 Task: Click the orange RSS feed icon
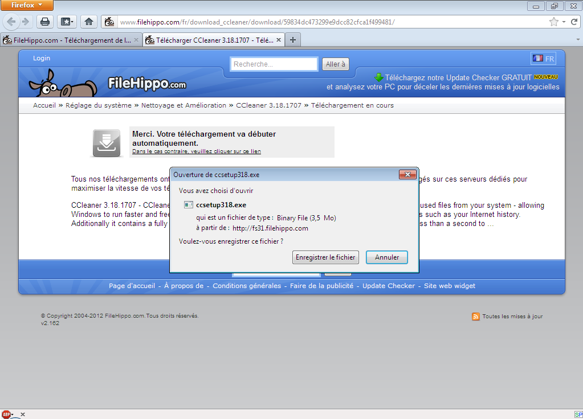475,317
